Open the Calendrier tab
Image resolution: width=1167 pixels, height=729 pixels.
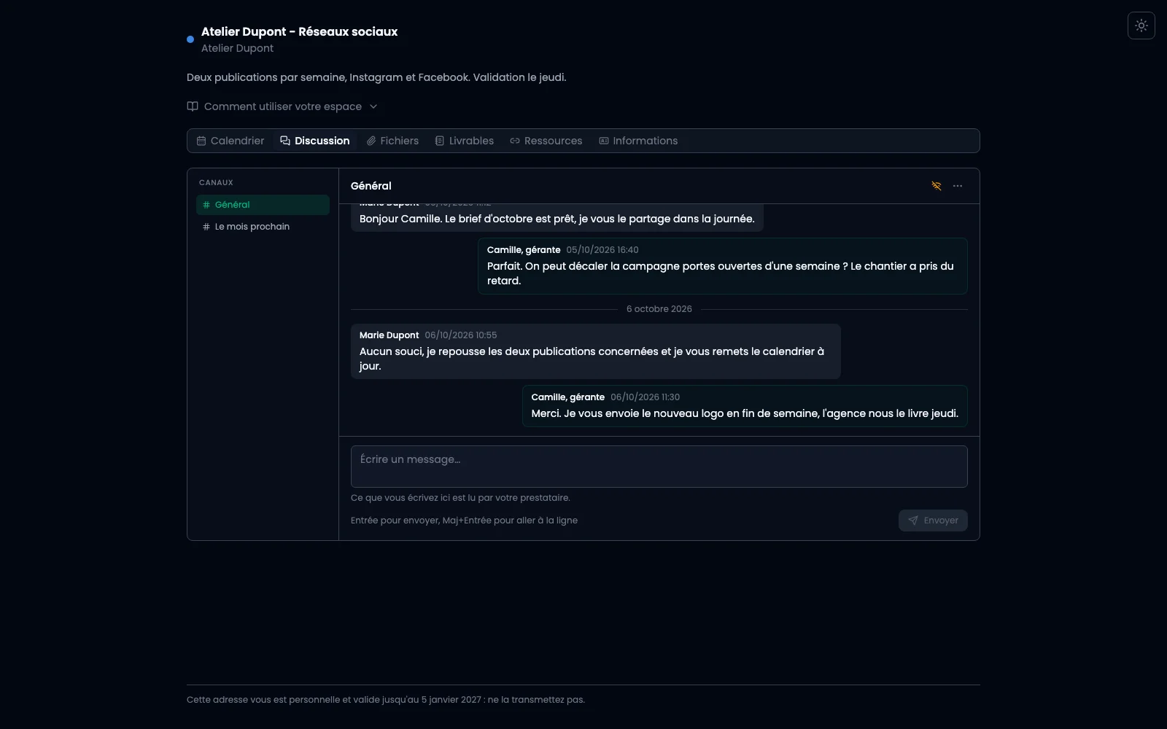[230, 141]
